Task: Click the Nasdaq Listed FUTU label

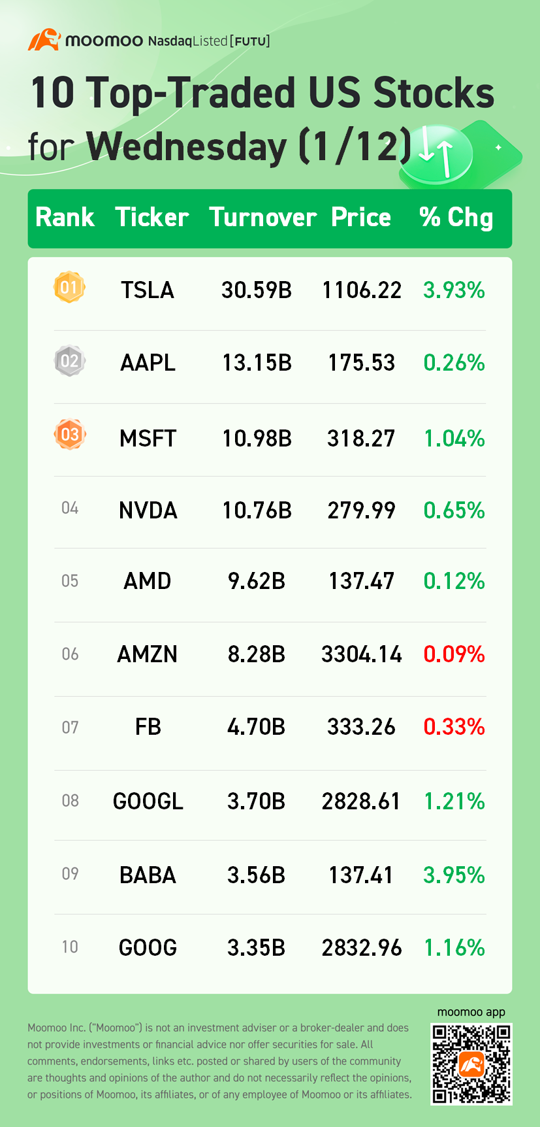Action: point(209,41)
